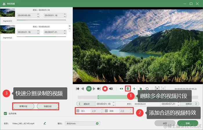Reset edits with the circular arrow icon
This screenshot has width=203, height=130.
click(x=147, y=89)
